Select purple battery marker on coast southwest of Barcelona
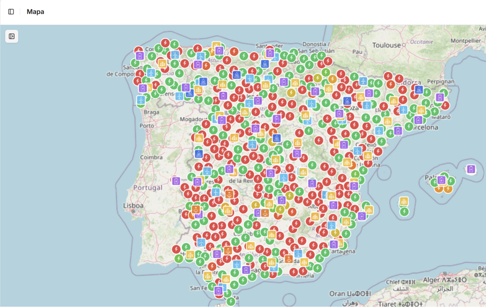 398,131
